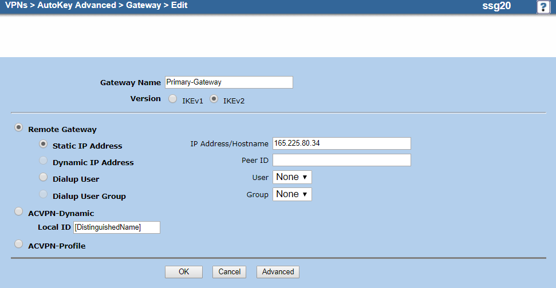This screenshot has width=556, height=288.
Task: Open the User dropdown list
Action: (292, 177)
